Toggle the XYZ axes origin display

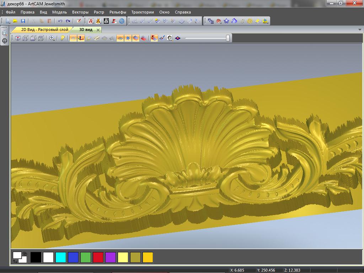81,38
